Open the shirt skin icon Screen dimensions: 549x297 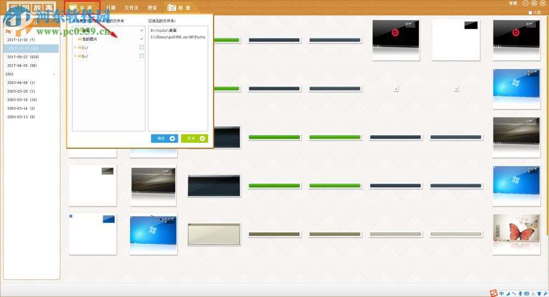coord(539,294)
